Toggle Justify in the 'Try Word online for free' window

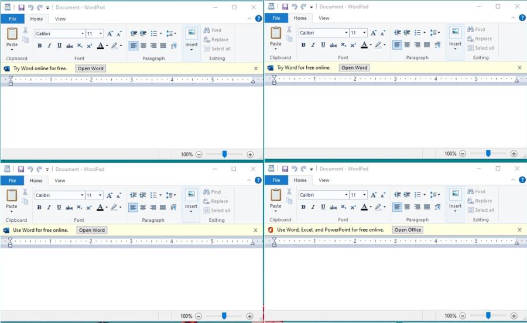click(163, 46)
